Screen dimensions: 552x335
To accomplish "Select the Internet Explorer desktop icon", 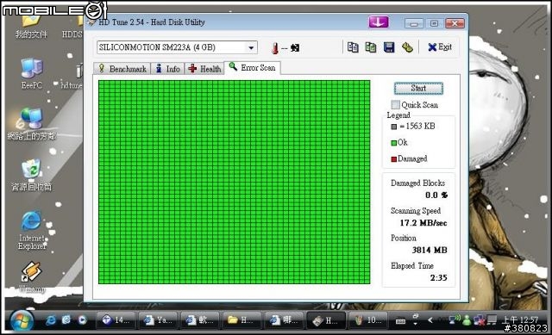I will (x=32, y=230).
